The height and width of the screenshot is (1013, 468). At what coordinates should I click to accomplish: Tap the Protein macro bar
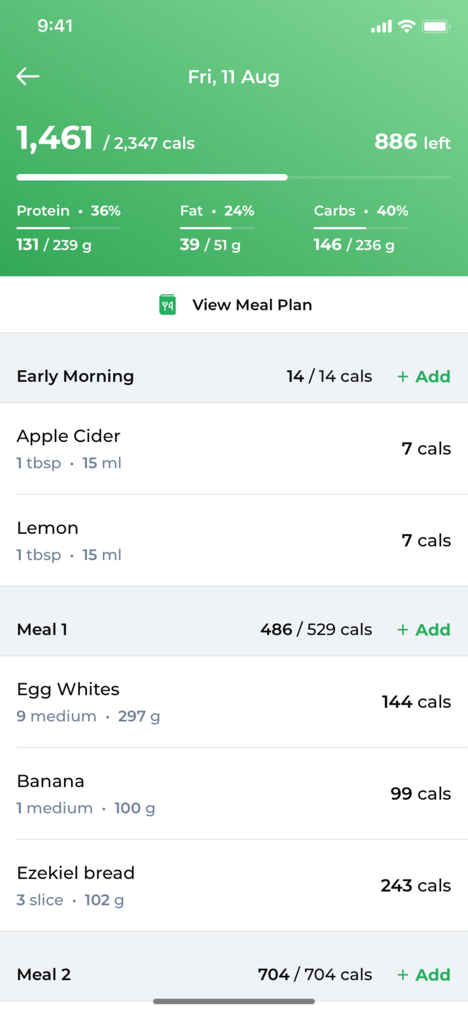[x=68, y=228]
